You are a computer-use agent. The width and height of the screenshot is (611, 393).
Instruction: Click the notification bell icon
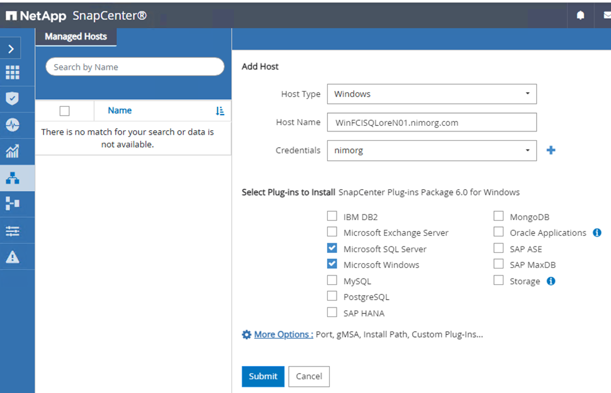click(x=580, y=16)
